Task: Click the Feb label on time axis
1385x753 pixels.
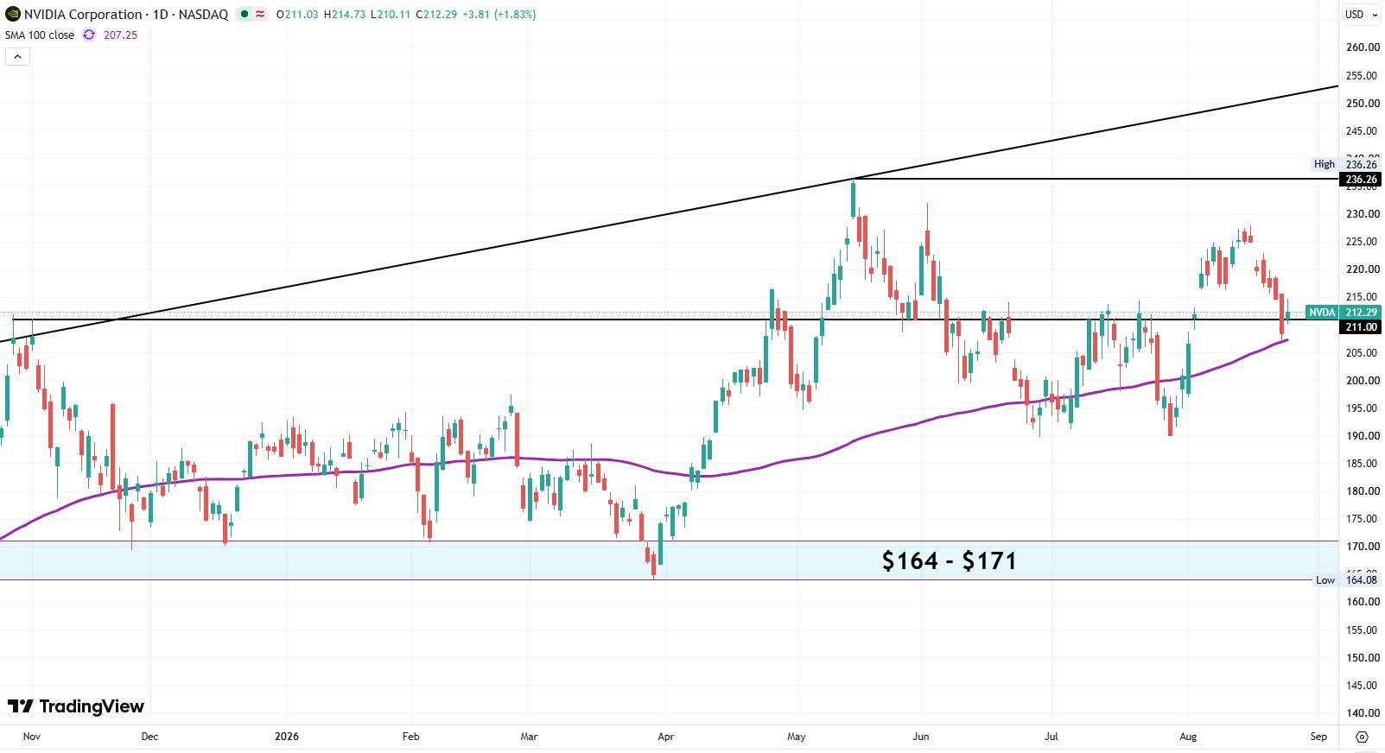Action: click(x=410, y=737)
